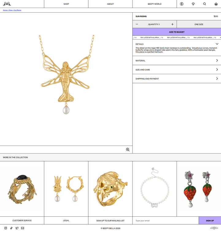221x232 pixels.
Task: Expand SHIPPING AND PAYMENT section
Action: pyautogui.click(x=177, y=78)
